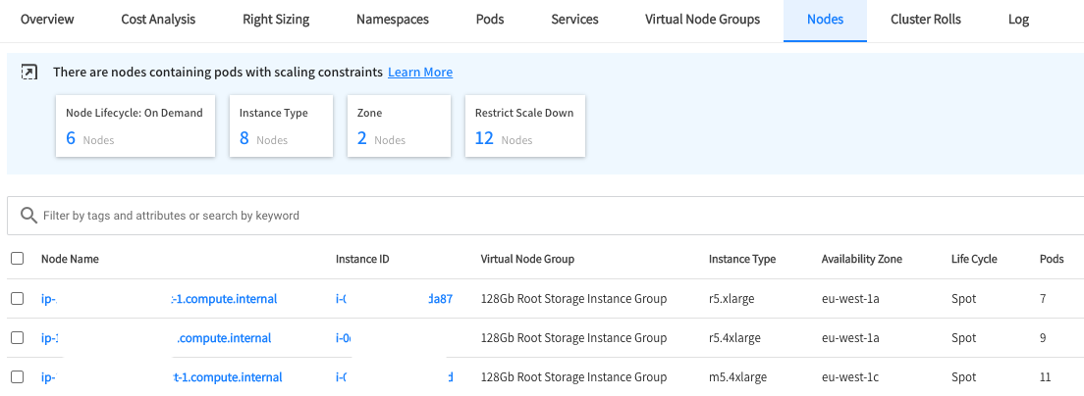Toggle the select-all nodes checkbox
1084x396 pixels.
[x=17, y=259]
